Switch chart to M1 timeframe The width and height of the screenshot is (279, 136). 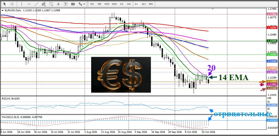[92, 4]
